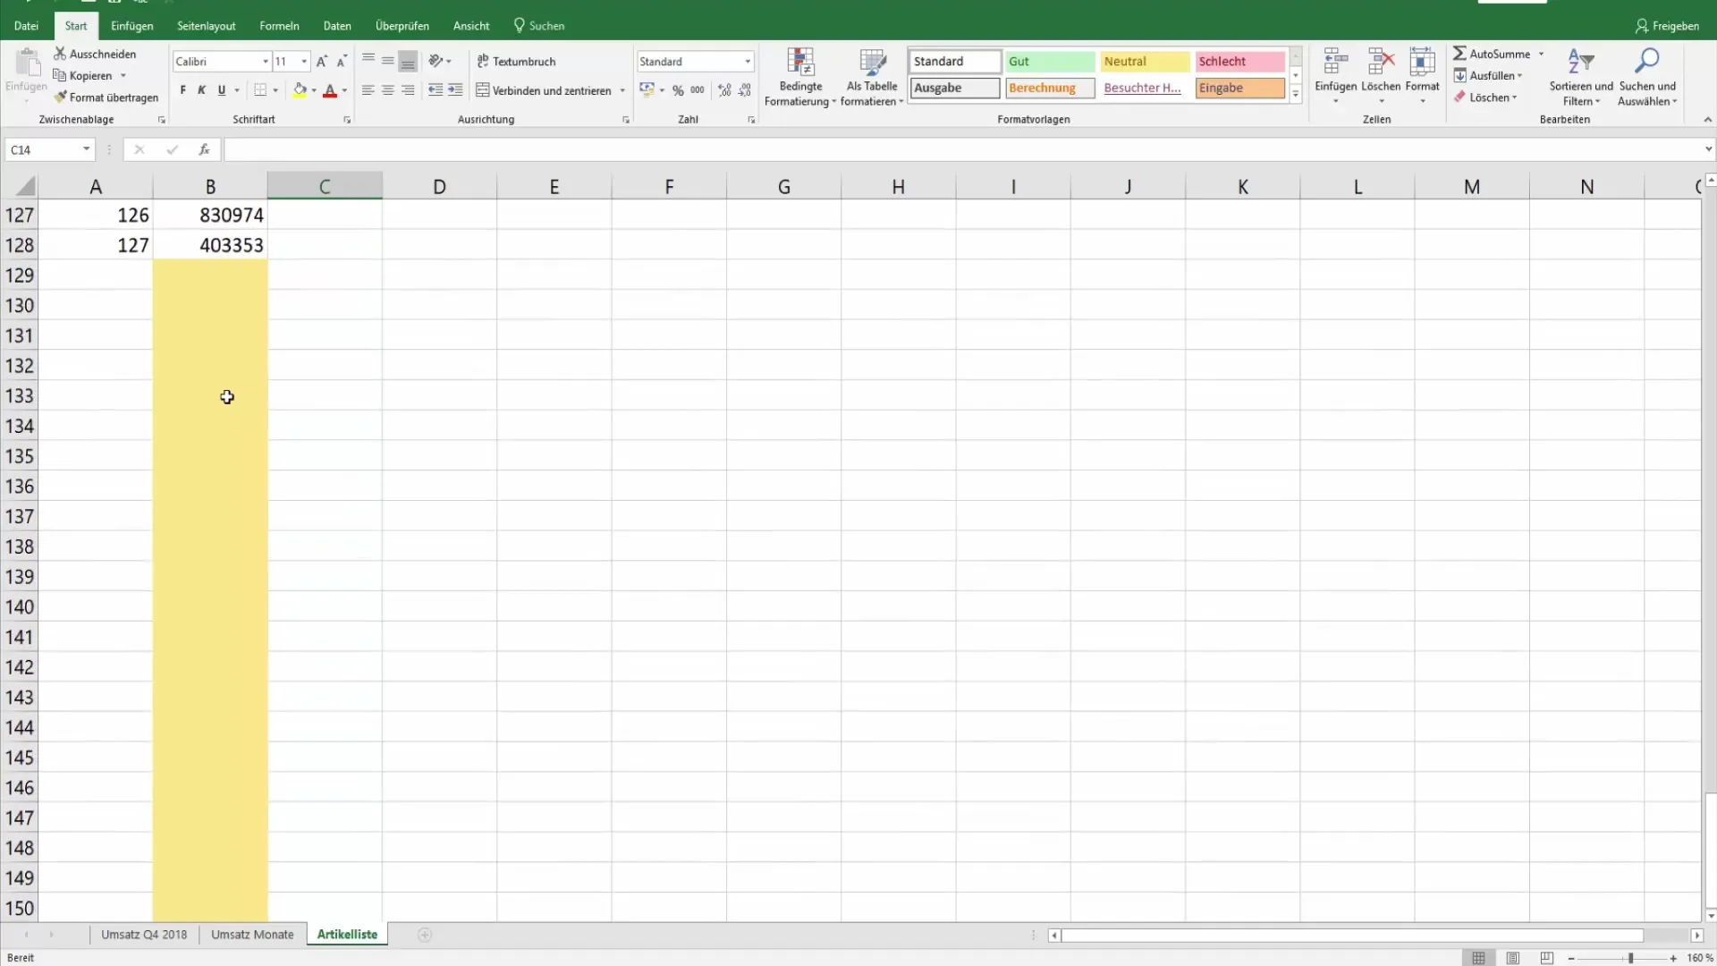Switch to Daten ribbon tab
Image resolution: width=1717 pixels, height=966 pixels.
[337, 26]
